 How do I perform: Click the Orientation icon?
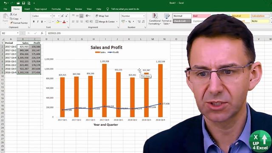coord(87,16)
